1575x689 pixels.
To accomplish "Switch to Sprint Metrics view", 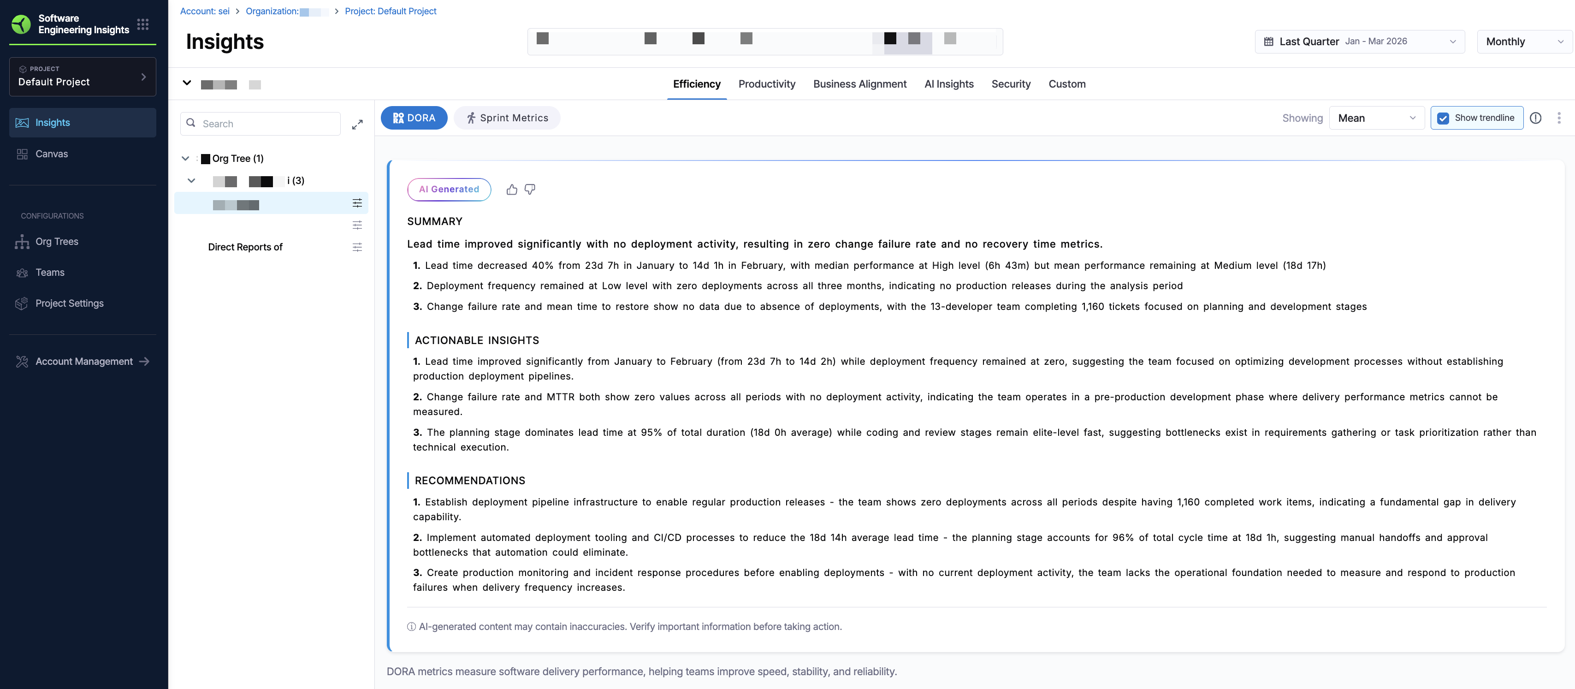I will [x=507, y=118].
